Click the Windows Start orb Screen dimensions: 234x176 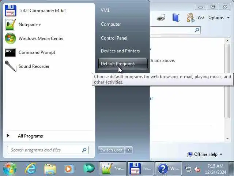10,169
